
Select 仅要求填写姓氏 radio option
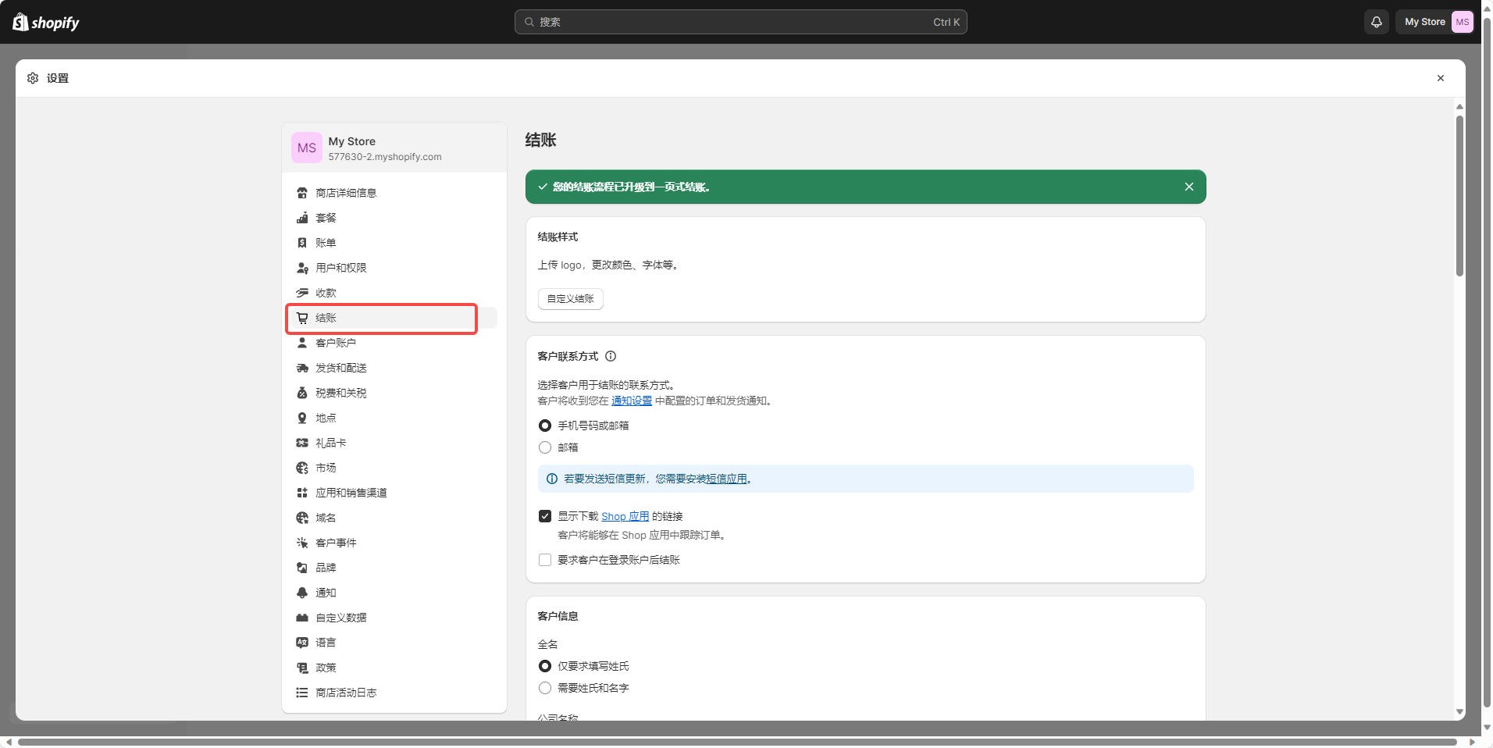[545, 666]
